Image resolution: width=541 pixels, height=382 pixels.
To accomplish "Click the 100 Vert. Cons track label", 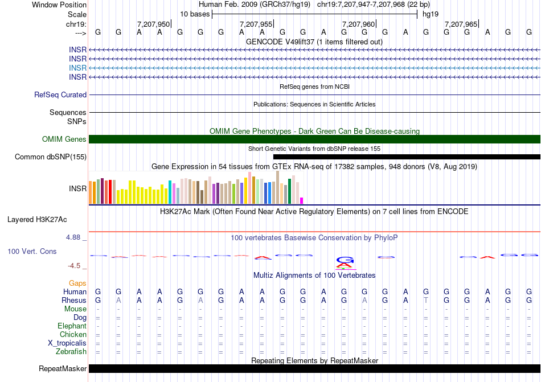I will 32,251.
